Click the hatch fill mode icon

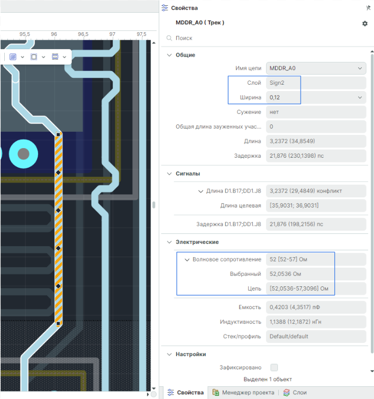coord(13,57)
